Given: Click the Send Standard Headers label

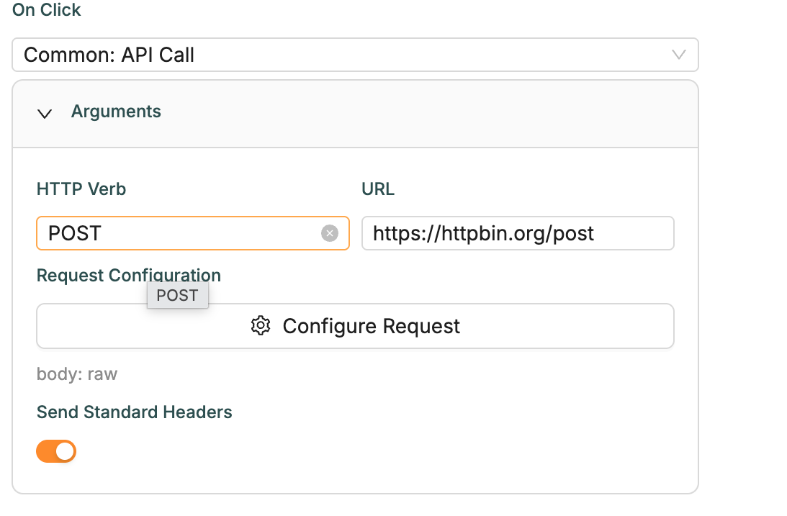Looking at the screenshot, I should (135, 412).
